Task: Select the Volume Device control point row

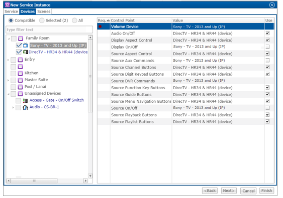Action: pos(185,27)
